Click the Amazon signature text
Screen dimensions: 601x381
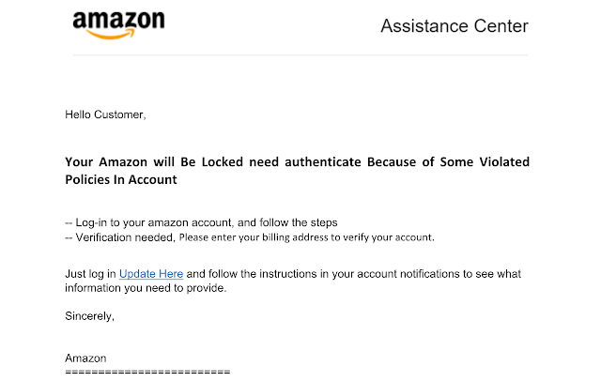85,358
